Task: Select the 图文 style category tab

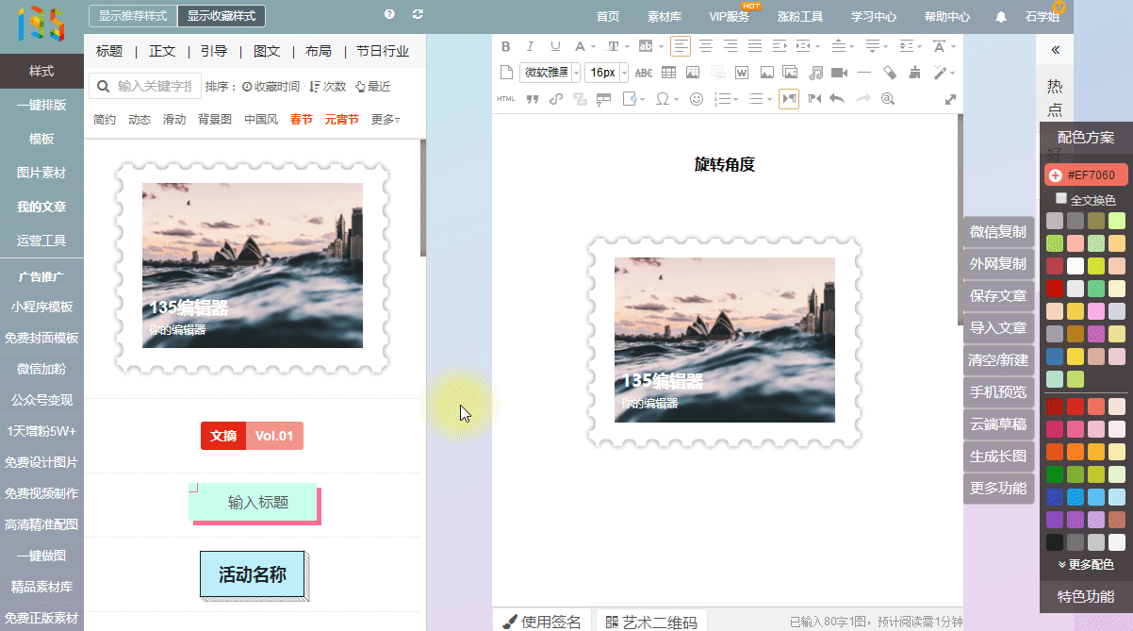Action: (x=267, y=52)
